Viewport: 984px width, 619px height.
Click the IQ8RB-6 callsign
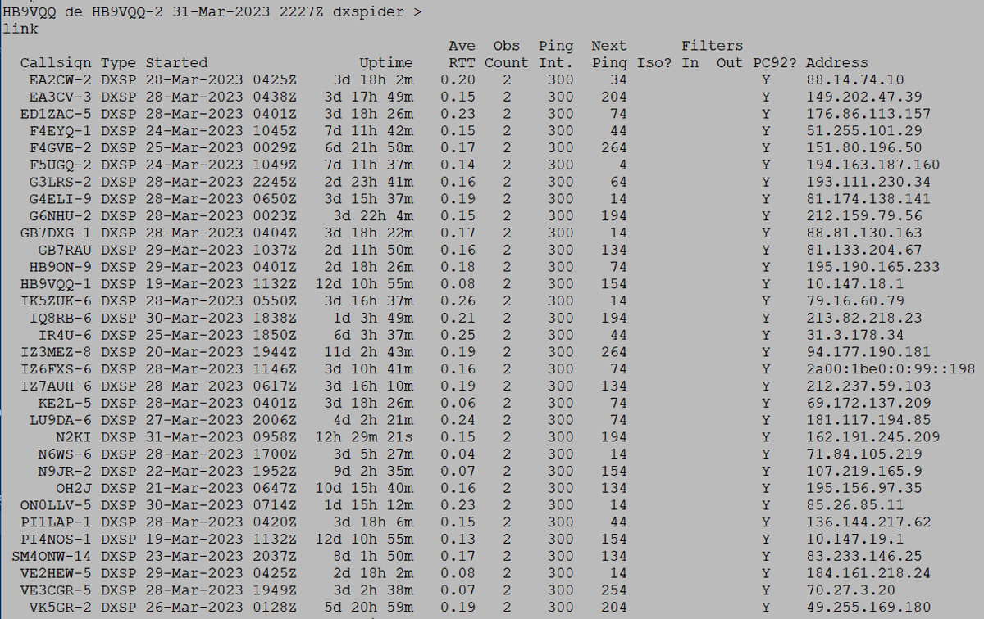click(61, 318)
